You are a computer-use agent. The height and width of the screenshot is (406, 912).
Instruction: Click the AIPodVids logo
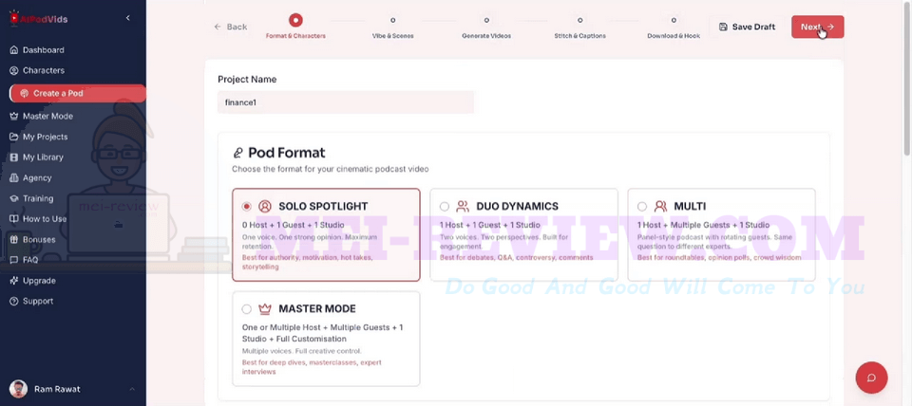coord(38,19)
